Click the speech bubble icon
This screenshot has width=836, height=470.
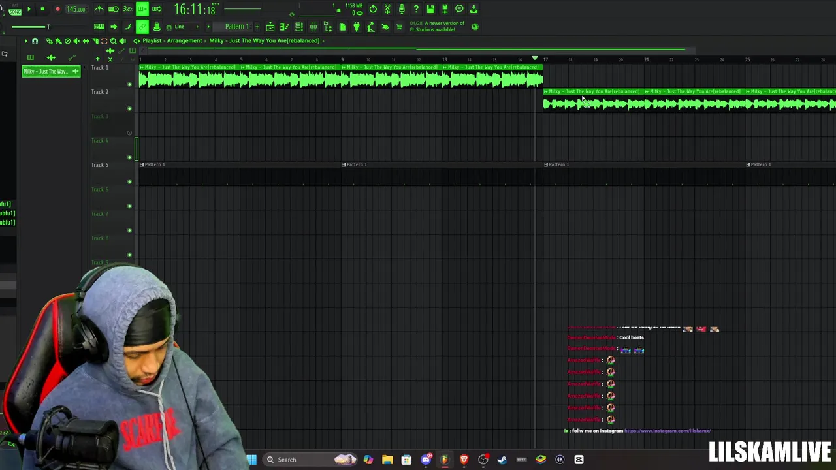pyautogui.click(x=459, y=9)
